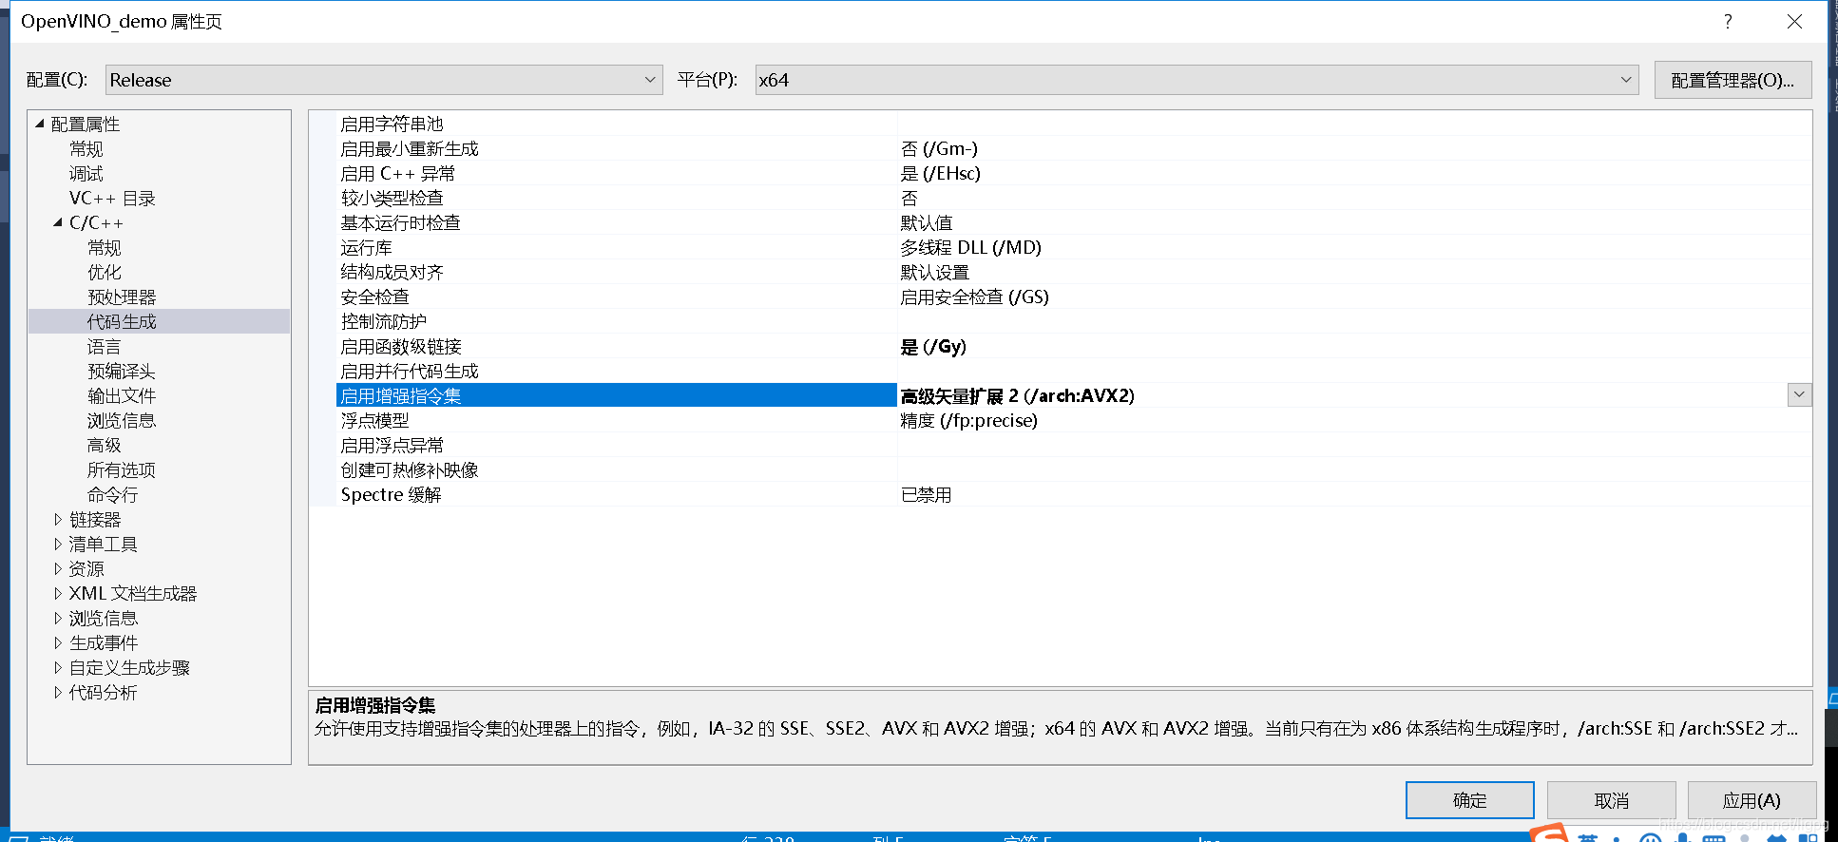Open the /arch:AVX2 value dropdown arrow

(x=1799, y=395)
